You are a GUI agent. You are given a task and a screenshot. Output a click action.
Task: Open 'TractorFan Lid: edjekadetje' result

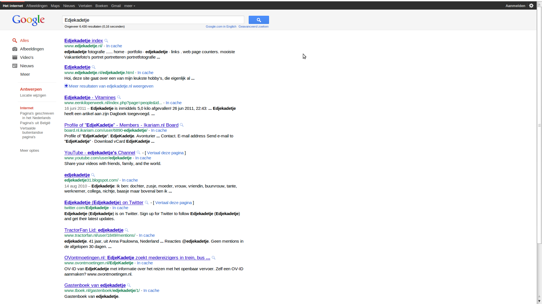tap(94, 230)
